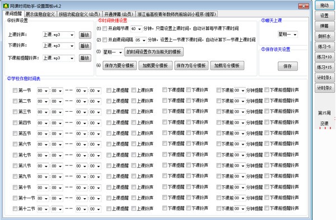Click 保存为冬令模板 button
This screenshot has height=220, width=336.
pyautogui.click(x=191, y=65)
